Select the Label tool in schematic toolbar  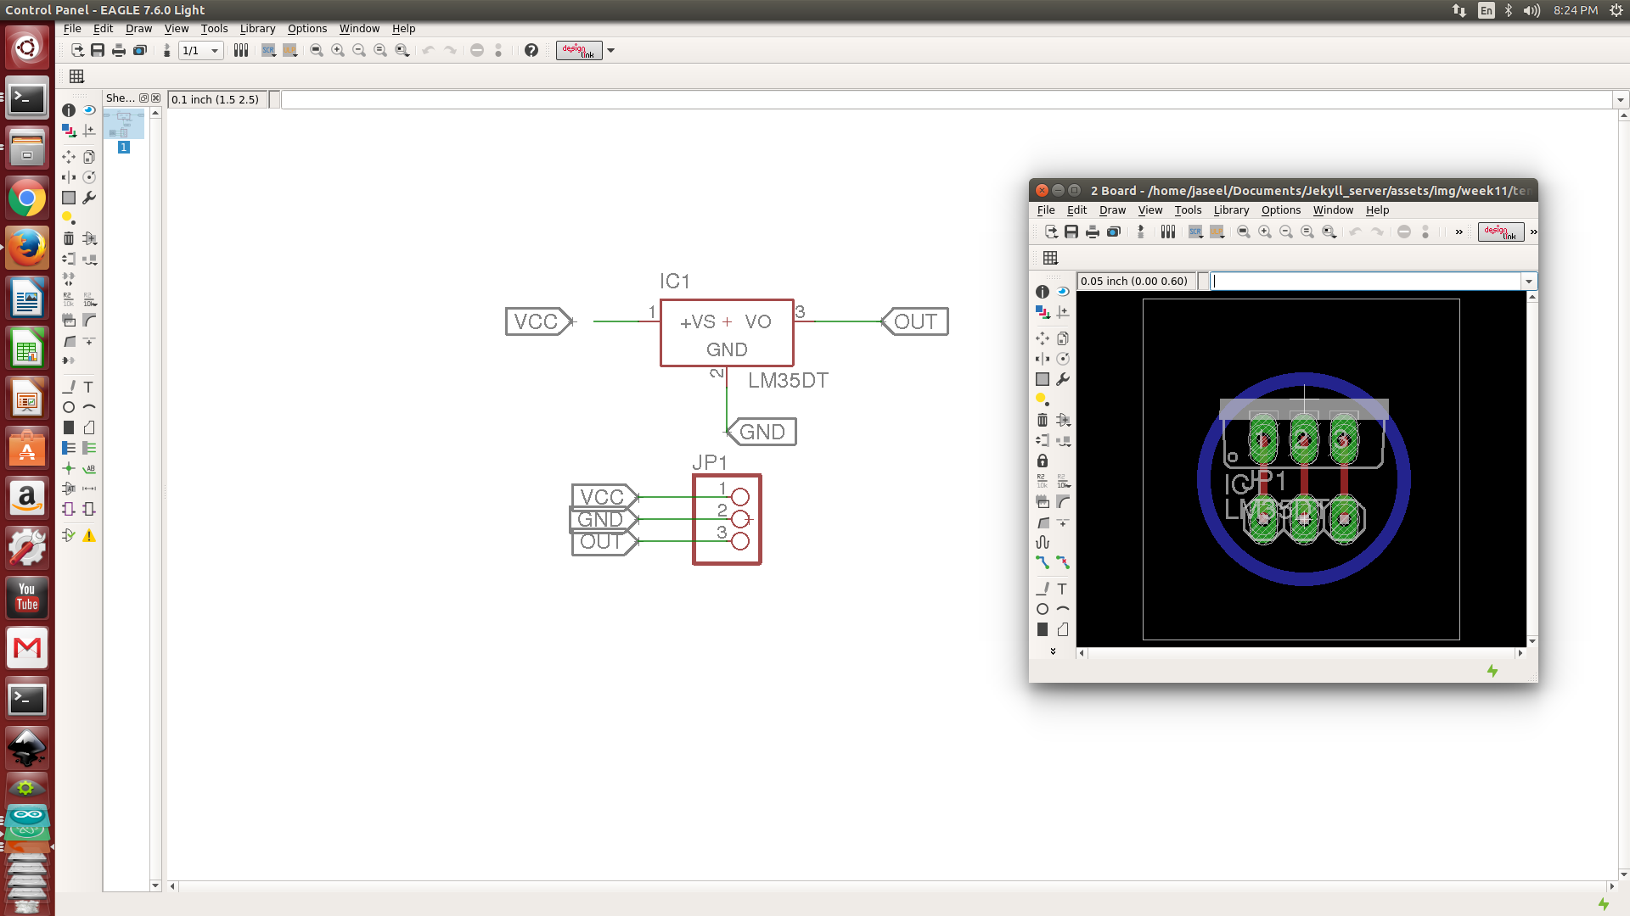coord(89,468)
